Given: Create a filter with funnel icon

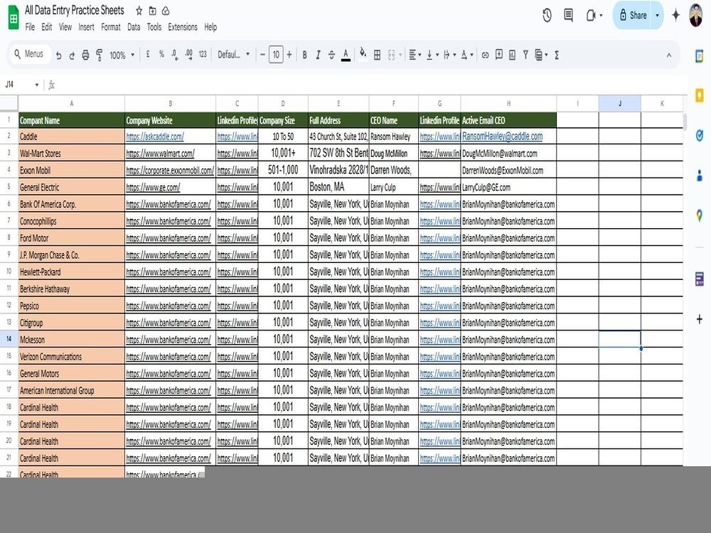Looking at the screenshot, I should coord(525,55).
